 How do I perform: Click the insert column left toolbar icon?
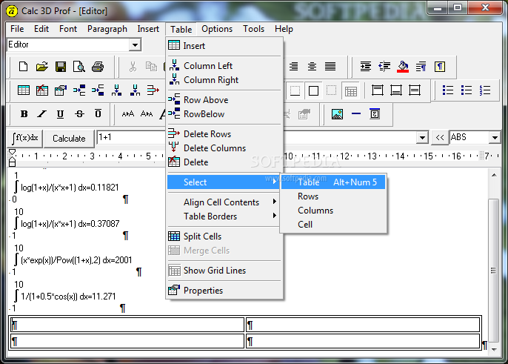[x=116, y=90]
